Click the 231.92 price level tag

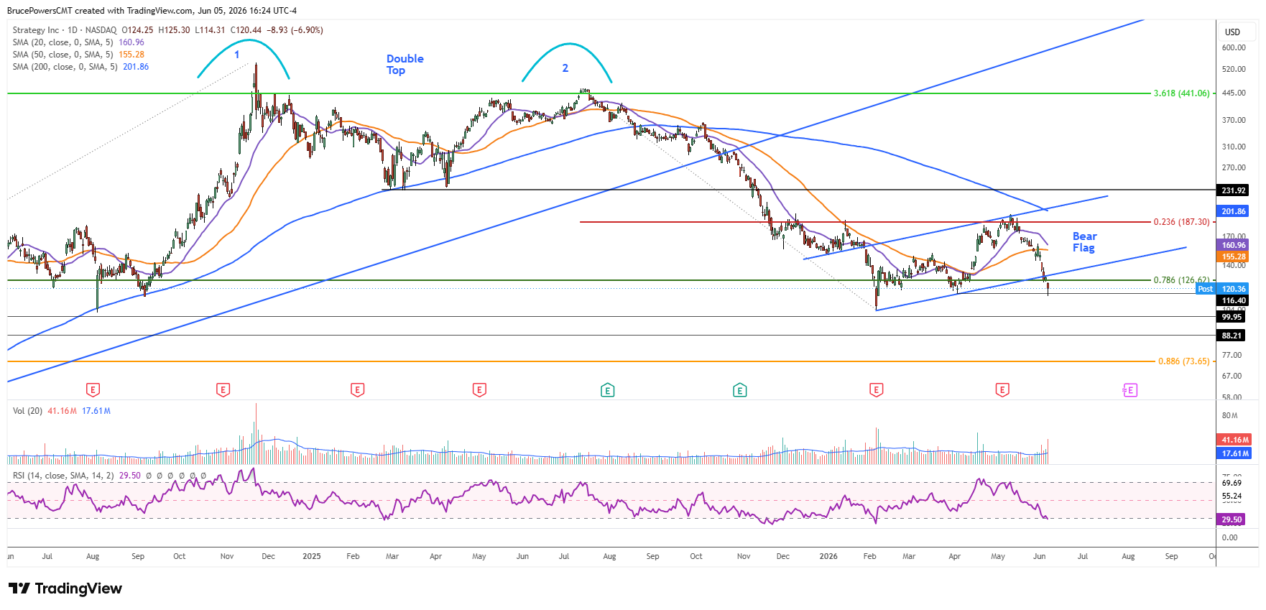pos(1234,190)
